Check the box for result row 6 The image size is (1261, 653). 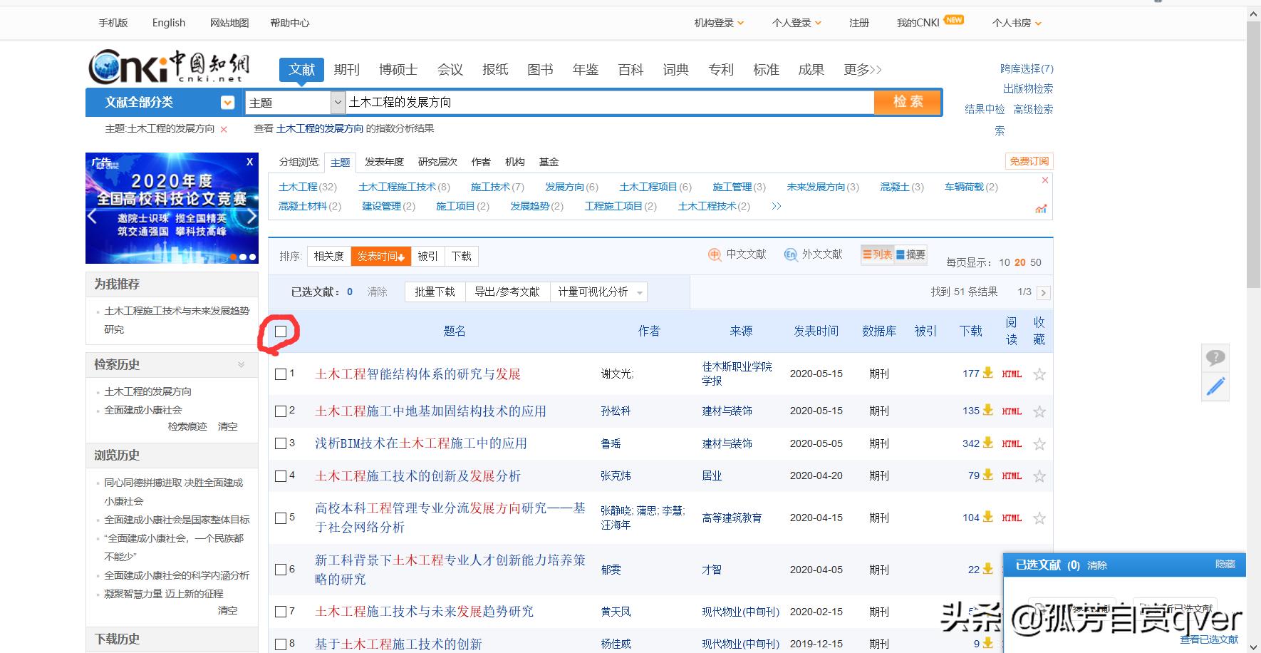click(281, 570)
